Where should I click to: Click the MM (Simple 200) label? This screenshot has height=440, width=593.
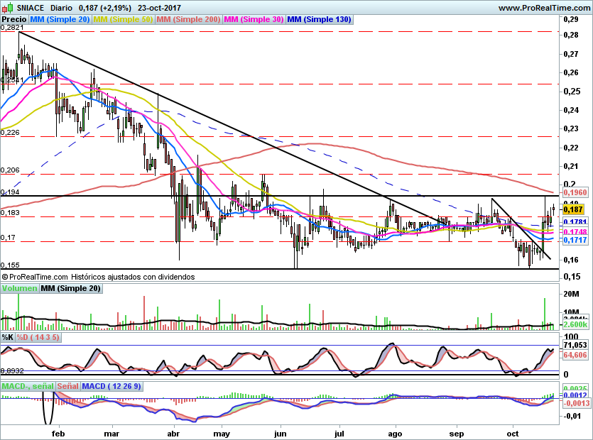click(188, 20)
